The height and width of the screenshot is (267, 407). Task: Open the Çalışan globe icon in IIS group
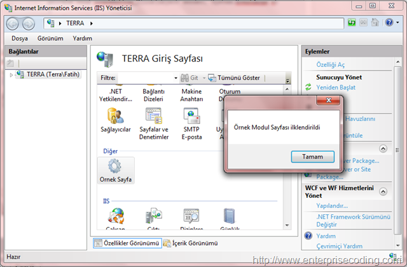click(x=116, y=216)
